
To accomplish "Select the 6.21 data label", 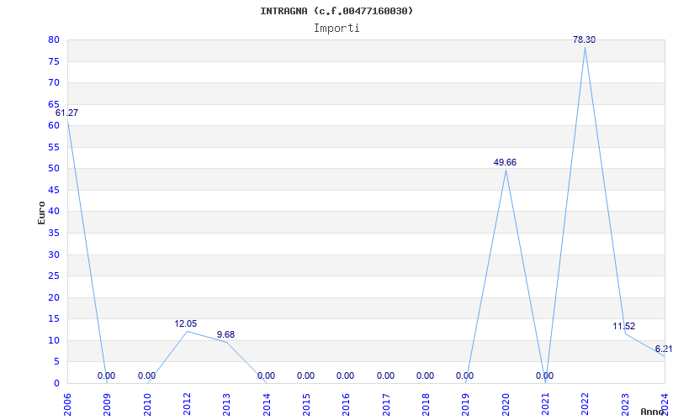I will pyautogui.click(x=664, y=349).
